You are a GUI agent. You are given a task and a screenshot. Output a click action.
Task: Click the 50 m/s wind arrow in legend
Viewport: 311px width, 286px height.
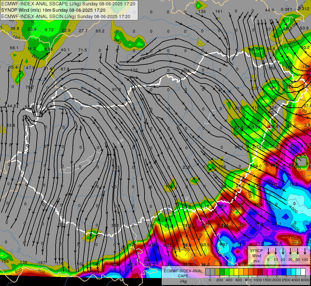(x=298, y=252)
